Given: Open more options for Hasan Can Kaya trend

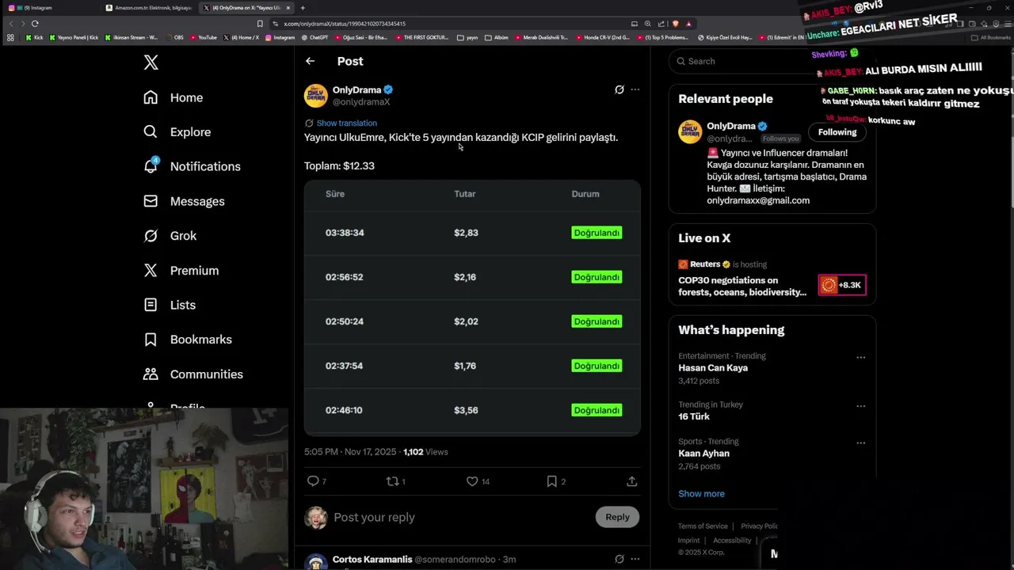Looking at the screenshot, I should (861, 358).
